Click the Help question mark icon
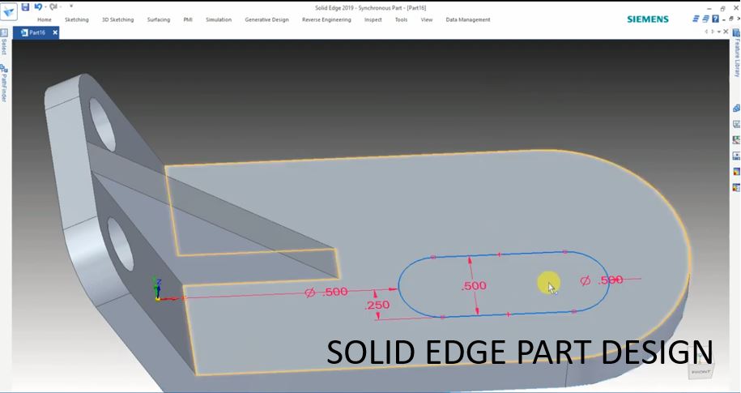741x393 pixels. point(715,19)
